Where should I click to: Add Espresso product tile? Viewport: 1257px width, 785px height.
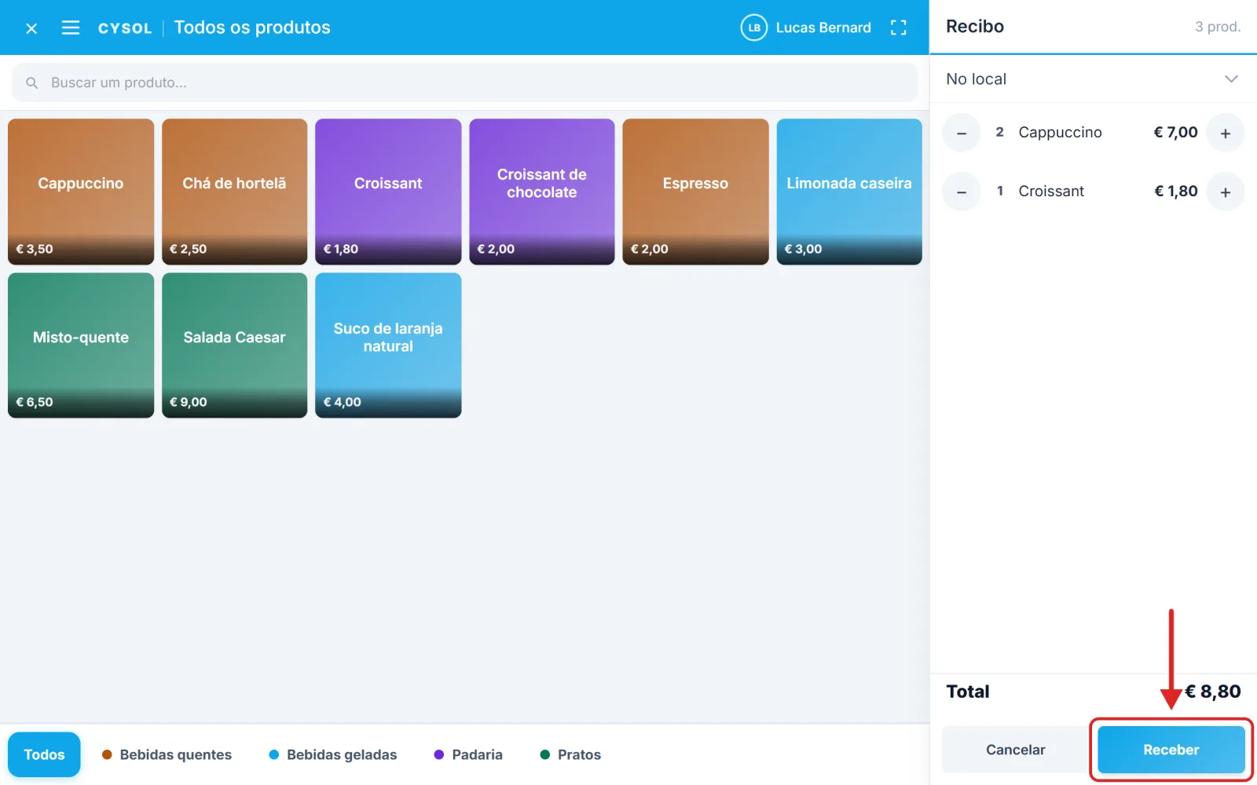(695, 192)
